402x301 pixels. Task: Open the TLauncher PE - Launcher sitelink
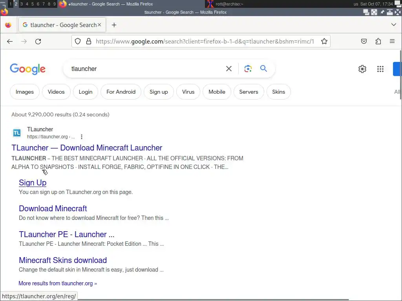(x=67, y=234)
